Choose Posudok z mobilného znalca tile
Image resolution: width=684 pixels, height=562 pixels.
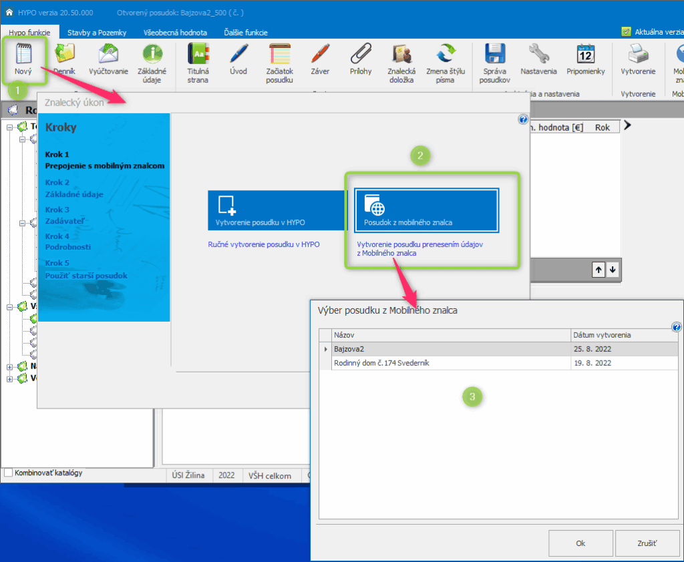(x=426, y=210)
